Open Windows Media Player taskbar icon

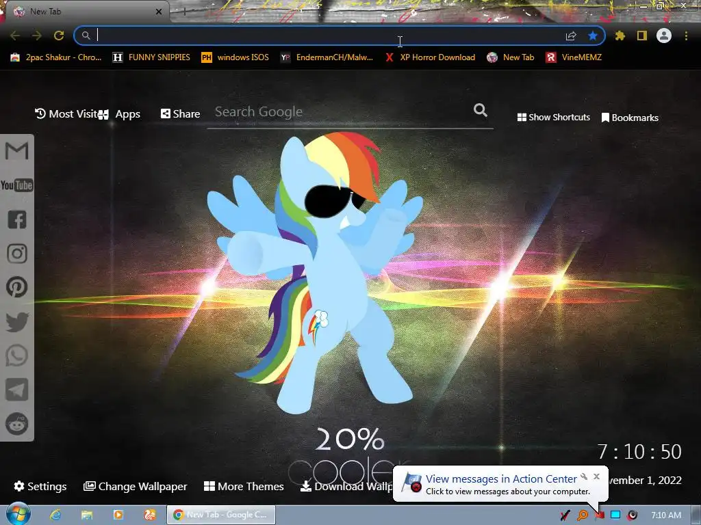coord(118,515)
